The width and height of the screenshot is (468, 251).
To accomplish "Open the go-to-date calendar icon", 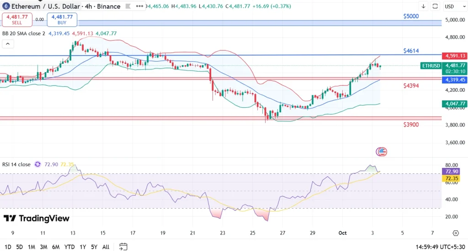I will [123, 246].
